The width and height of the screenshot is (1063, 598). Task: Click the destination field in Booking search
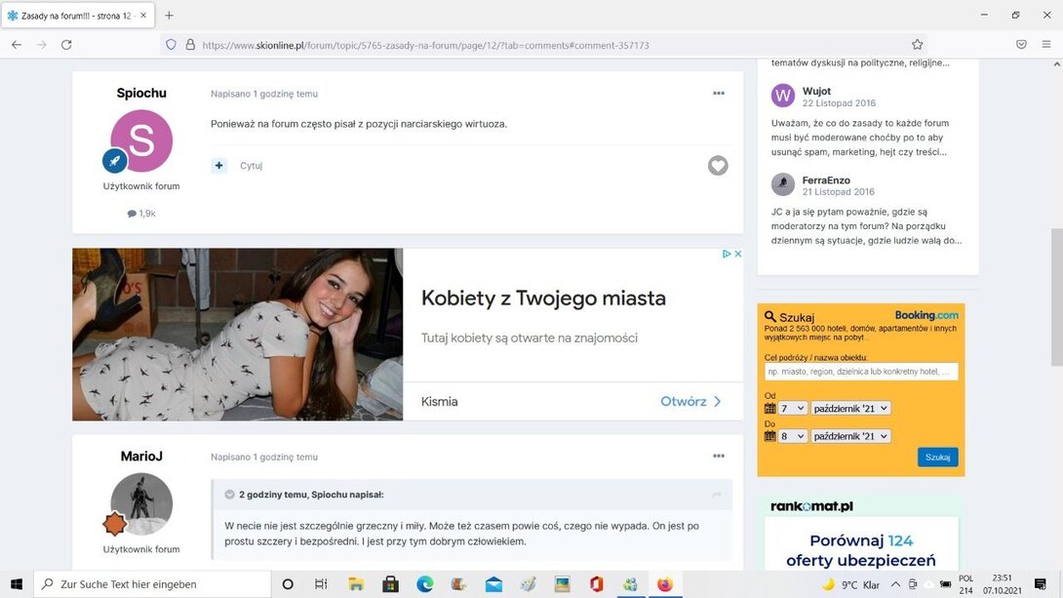pyautogui.click(x=861, y=372)
